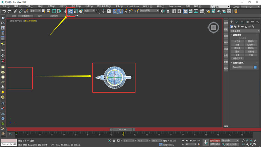Click the blue object color swatch

tap(255, 67)
